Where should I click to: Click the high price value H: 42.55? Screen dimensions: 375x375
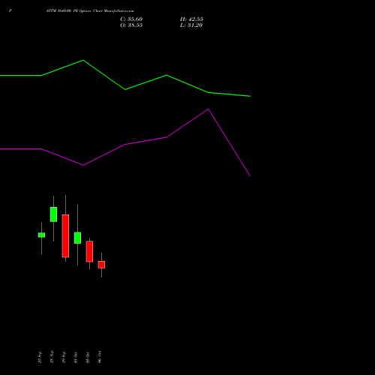click(x=191, y=19)
